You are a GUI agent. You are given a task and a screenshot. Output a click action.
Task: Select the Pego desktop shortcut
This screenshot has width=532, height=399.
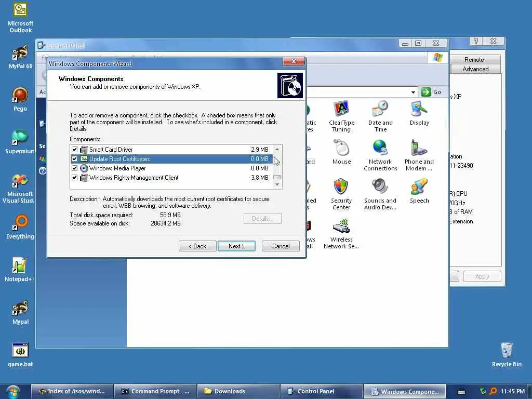pyautogui.click(x=20, y=99)
